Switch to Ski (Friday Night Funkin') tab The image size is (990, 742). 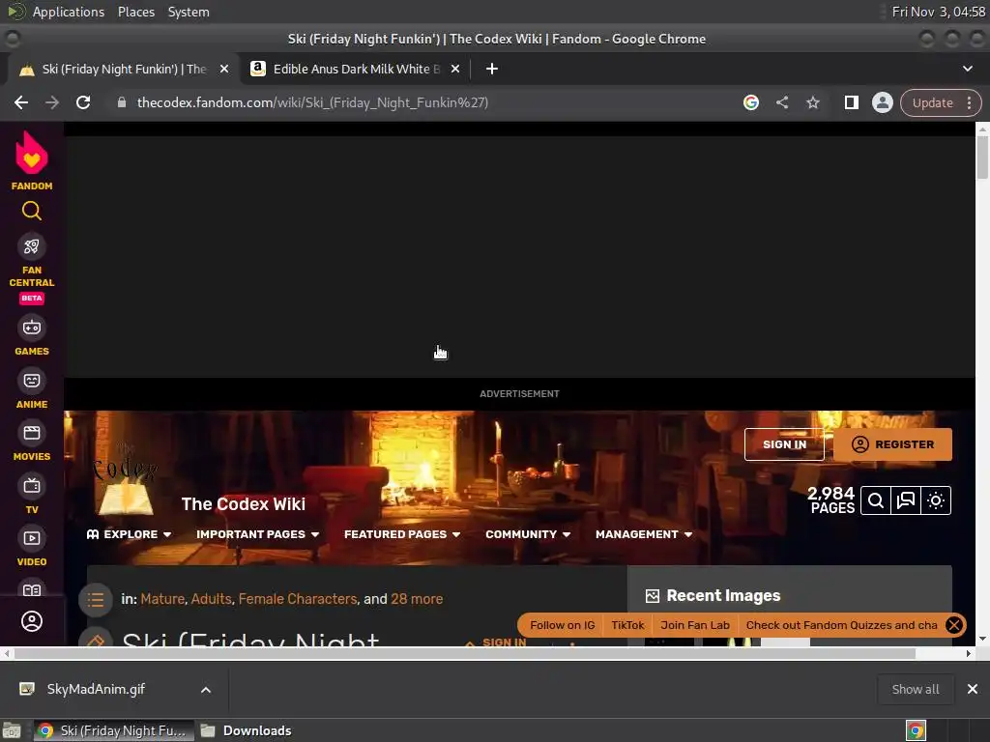(124, 69)
